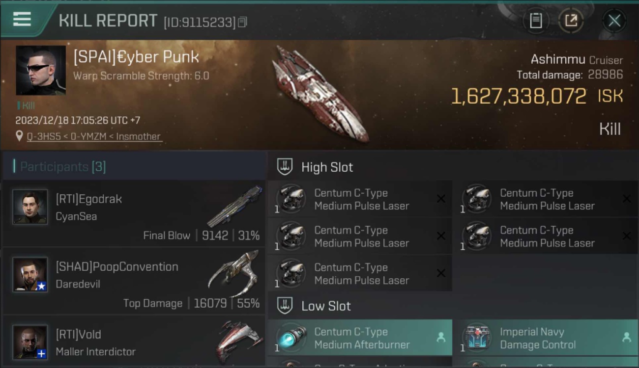The image size is (639, 368).
Task: Select Centum C-Type Medium Afterburner module
Action: tap(360, 338)
